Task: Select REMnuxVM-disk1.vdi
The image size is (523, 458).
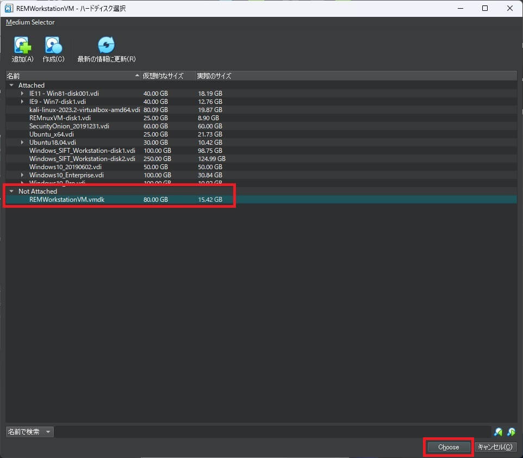Action: pos(261,118)
